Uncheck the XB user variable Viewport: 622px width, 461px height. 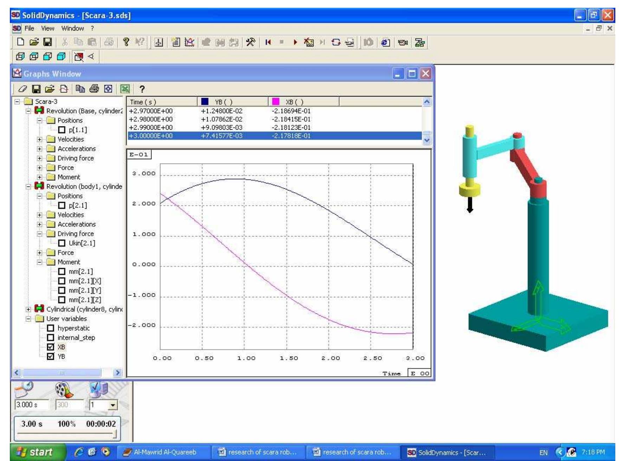[51, 347]
